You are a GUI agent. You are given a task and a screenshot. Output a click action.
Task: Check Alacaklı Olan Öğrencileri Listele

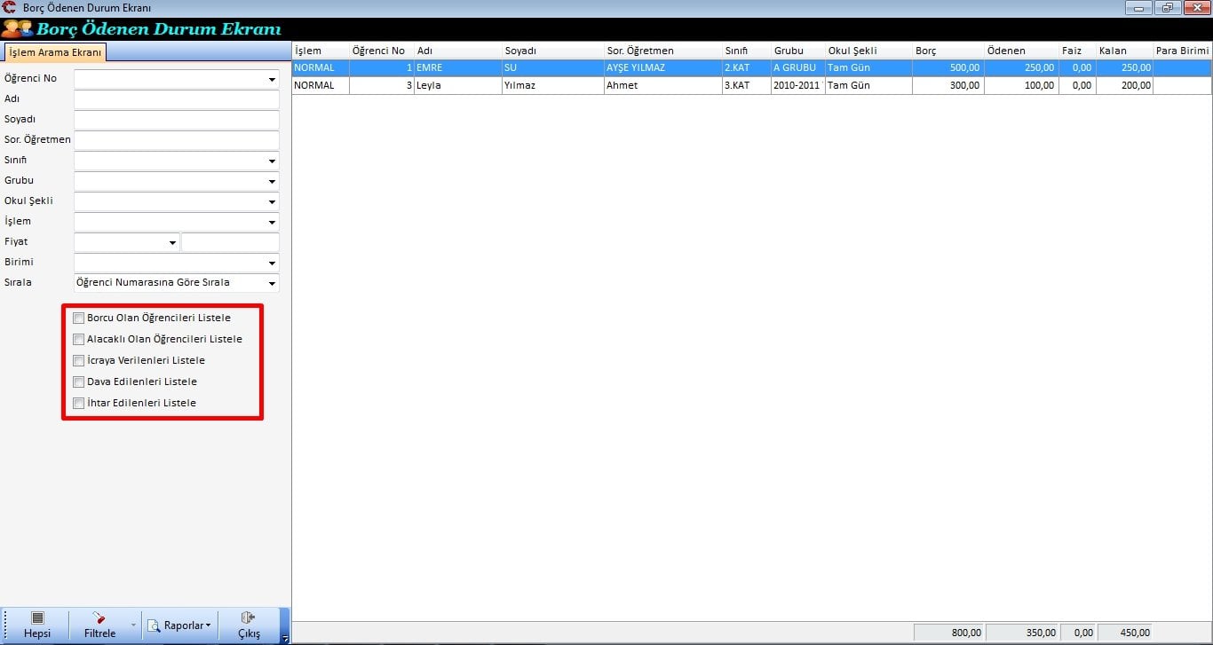pos(79,339)
